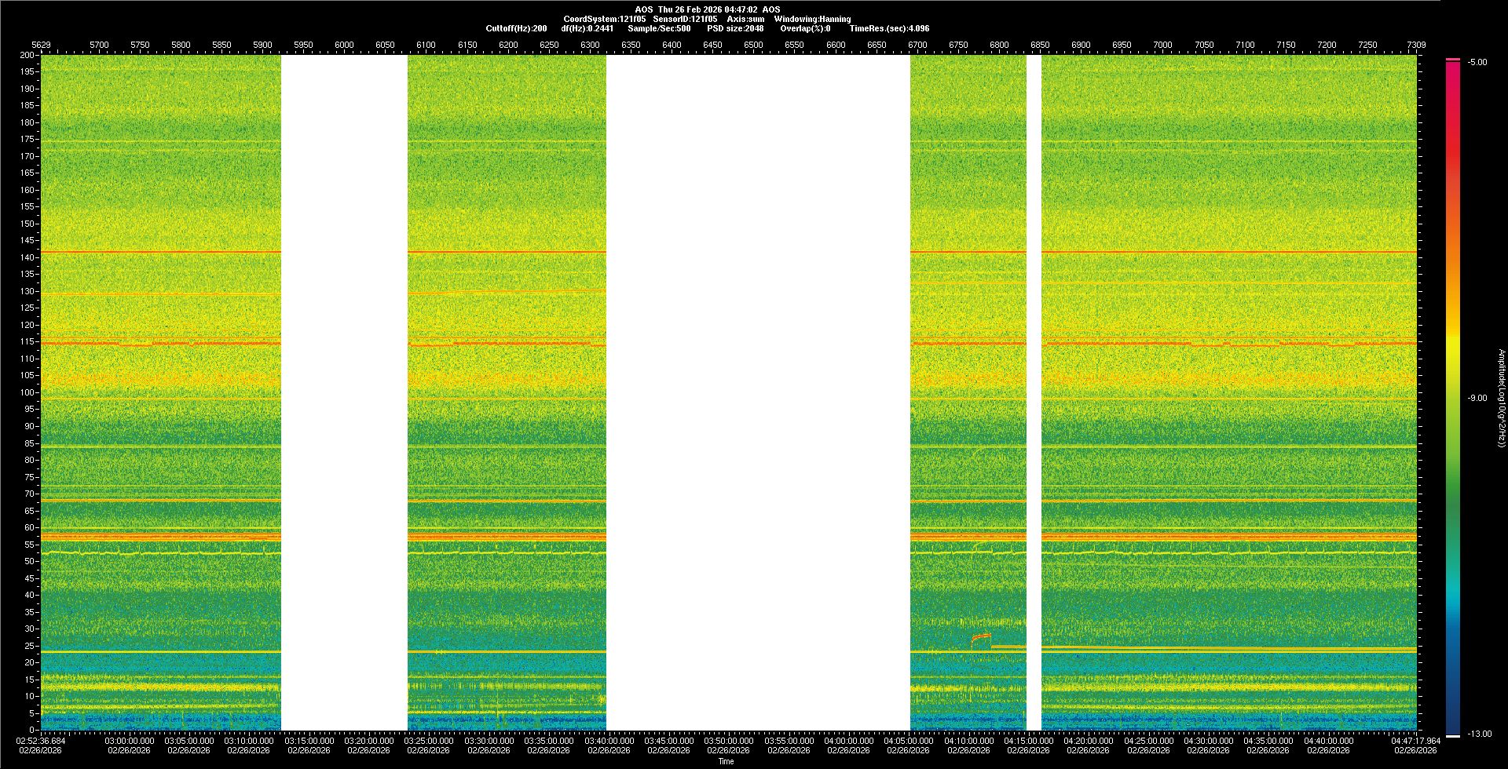The width and height of the screenshot is (1508, 769).
Task: Click the 04:47:17.964 end timestamp
Action: 1415,741
